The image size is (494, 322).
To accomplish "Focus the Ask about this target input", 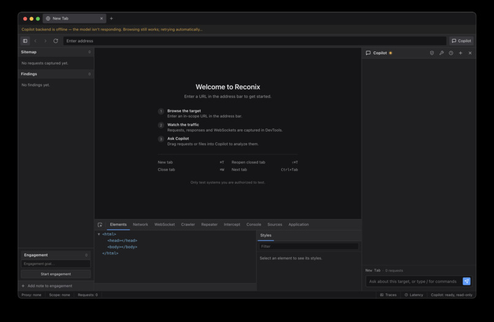I will pos(413,282).
